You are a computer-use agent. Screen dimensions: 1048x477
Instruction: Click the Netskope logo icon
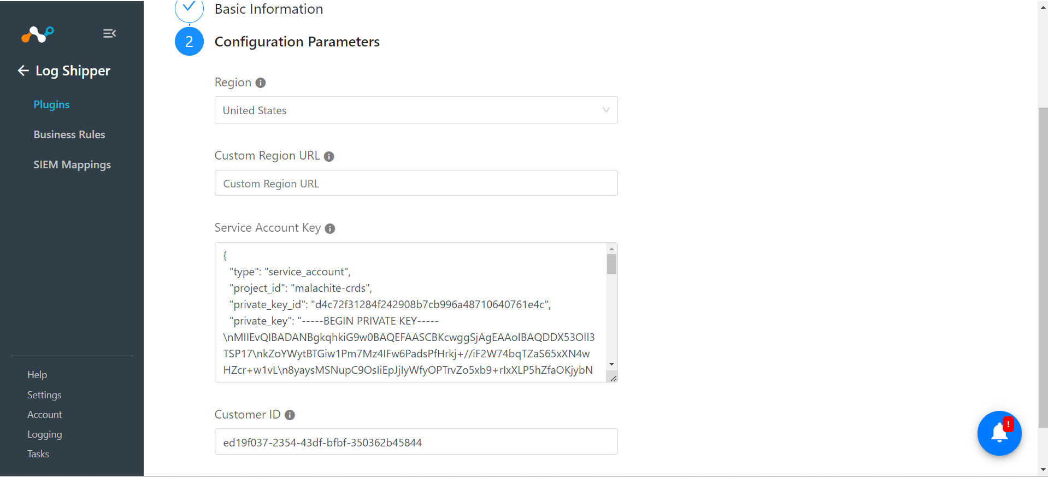pos(37,34)
